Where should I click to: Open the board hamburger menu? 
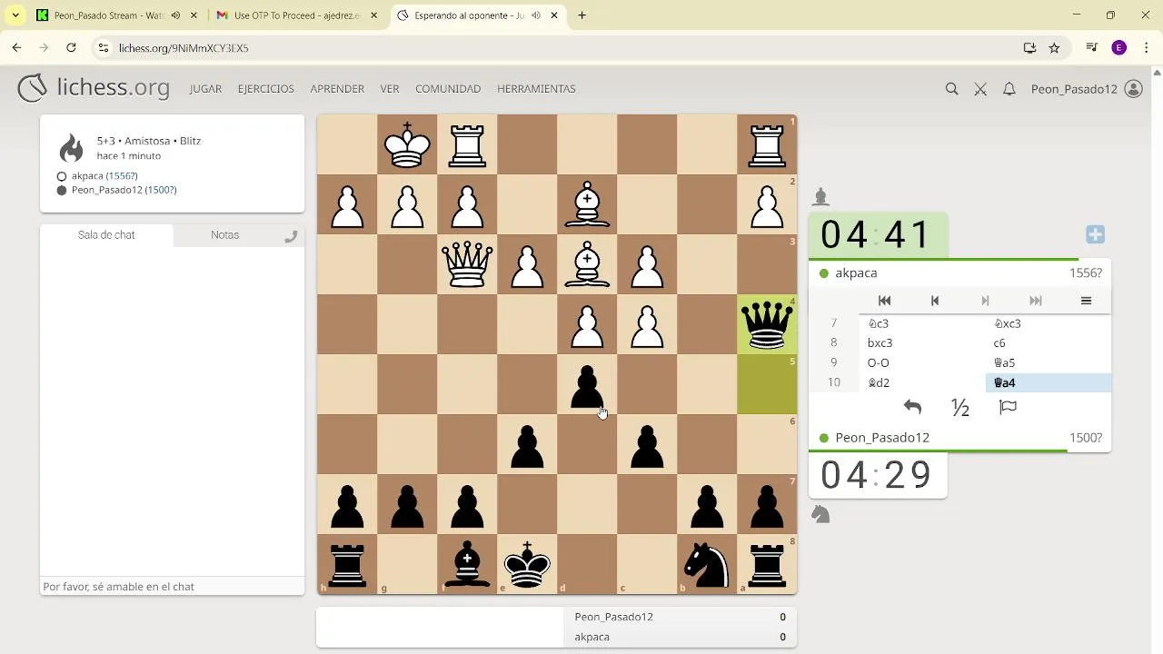tap(1086, 301)
